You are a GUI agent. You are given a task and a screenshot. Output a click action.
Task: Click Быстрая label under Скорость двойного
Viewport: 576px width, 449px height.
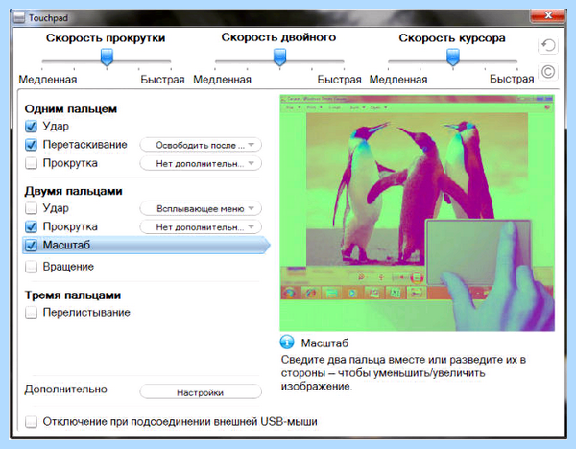point(339,80)
